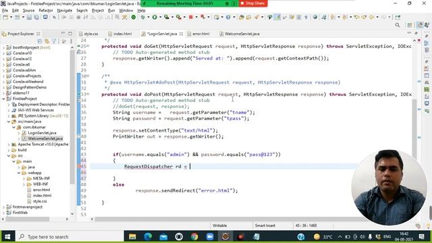Viewport: 432px width, 243px height.
Task: Click the Search magnifier icon under toolbar
Action: tap(398, 25)
